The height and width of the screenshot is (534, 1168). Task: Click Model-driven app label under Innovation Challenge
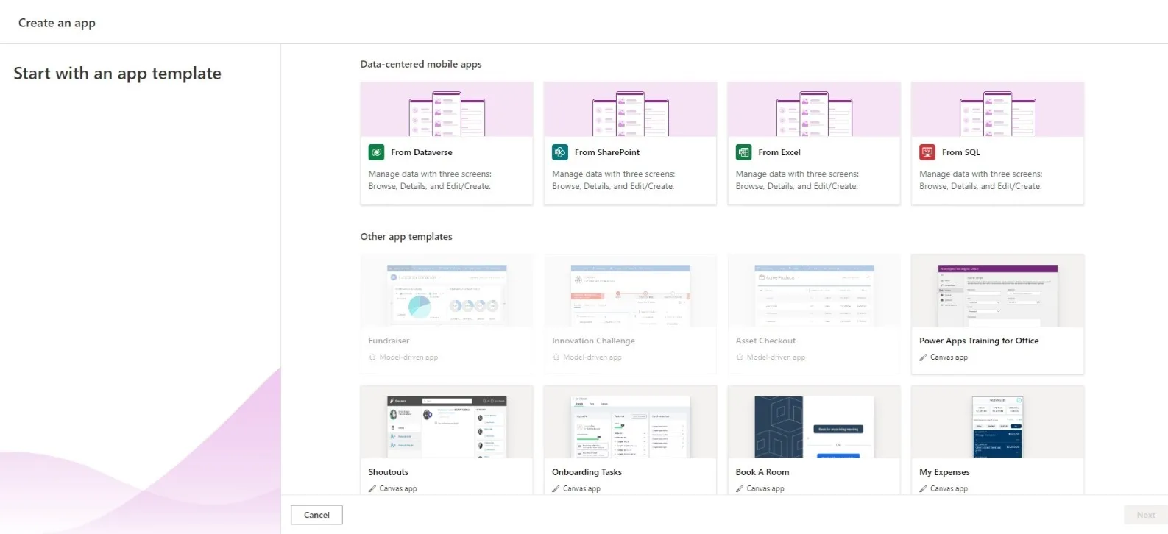592,357
